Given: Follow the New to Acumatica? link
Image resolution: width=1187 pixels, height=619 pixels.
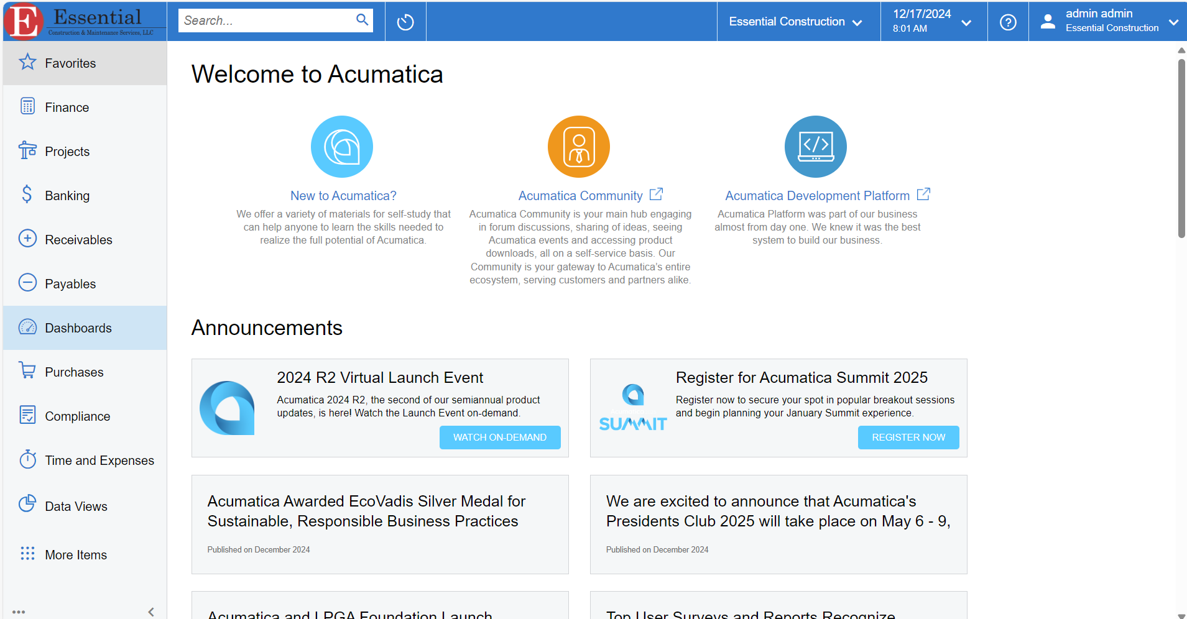Looking at the screenshot, I should pos(343,196).
